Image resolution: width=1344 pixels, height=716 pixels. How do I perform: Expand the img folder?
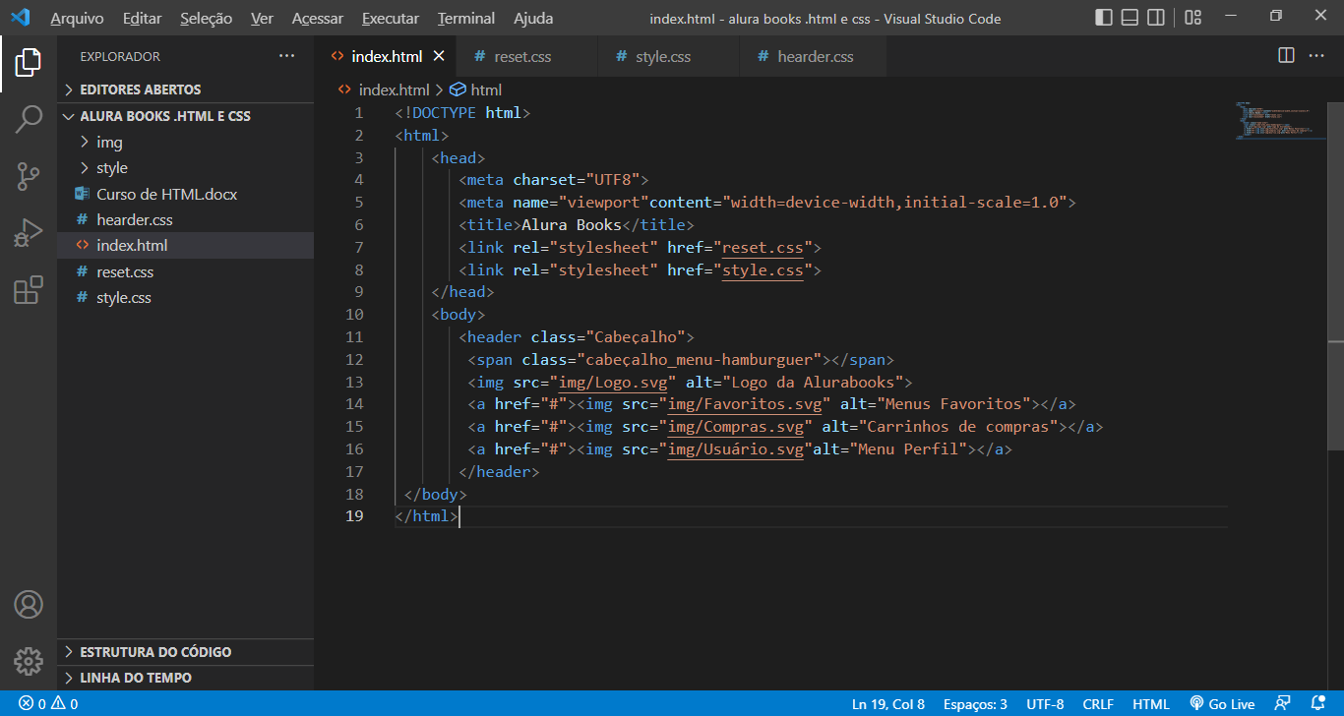[185, 143]
